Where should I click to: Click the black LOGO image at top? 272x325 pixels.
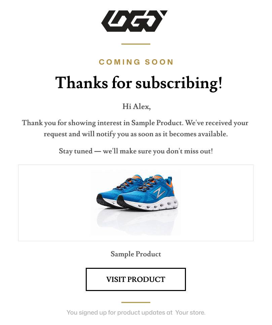tap(134, 21)
